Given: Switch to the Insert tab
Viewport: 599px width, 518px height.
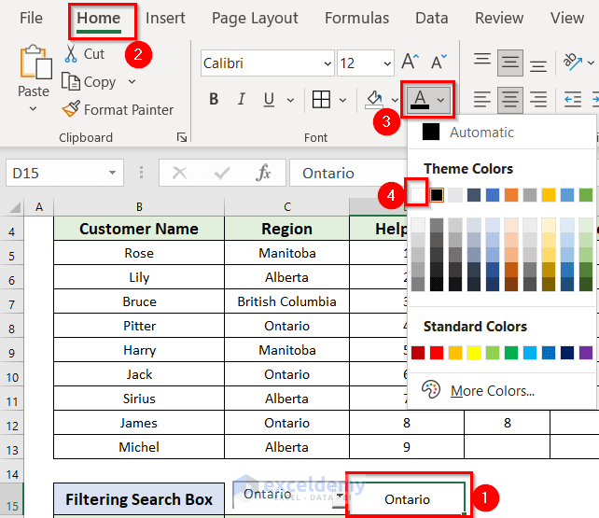Looking at the screenshot, I should tap(165, 18).
